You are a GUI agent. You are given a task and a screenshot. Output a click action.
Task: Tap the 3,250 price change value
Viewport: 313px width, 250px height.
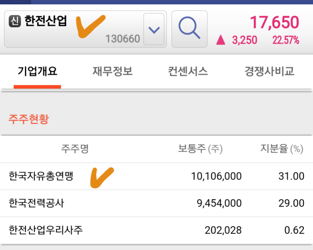coord(244,40)
